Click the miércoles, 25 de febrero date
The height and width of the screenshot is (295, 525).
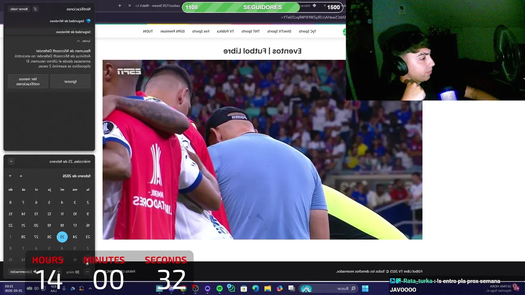coord(70,161)
